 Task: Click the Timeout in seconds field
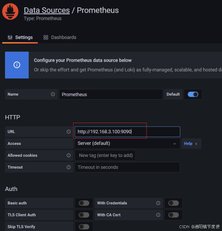(x=127, y=167)
